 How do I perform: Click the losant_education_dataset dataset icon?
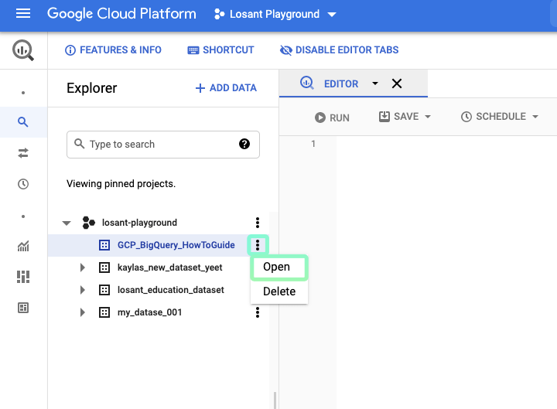(104, 290)
